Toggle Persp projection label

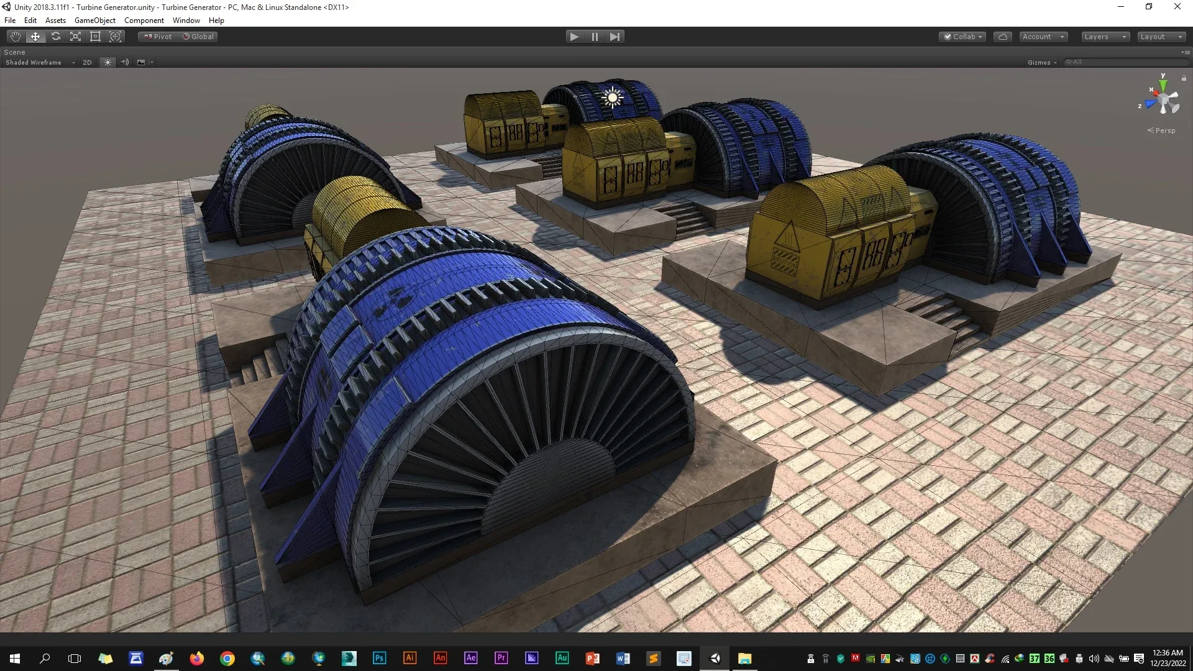1161,130
